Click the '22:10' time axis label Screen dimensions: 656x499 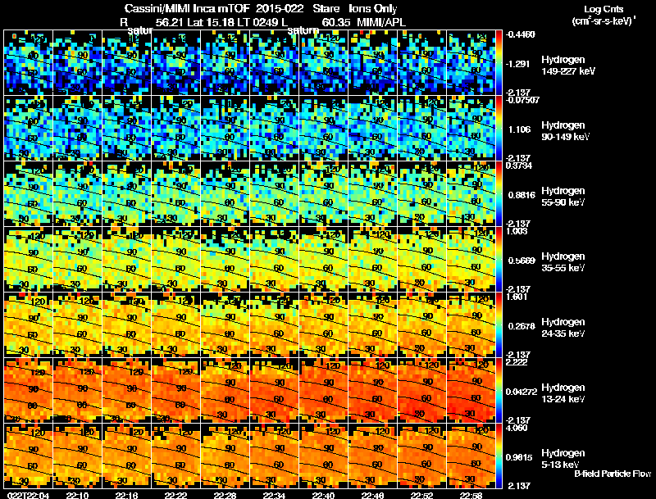tap(77, 495)
